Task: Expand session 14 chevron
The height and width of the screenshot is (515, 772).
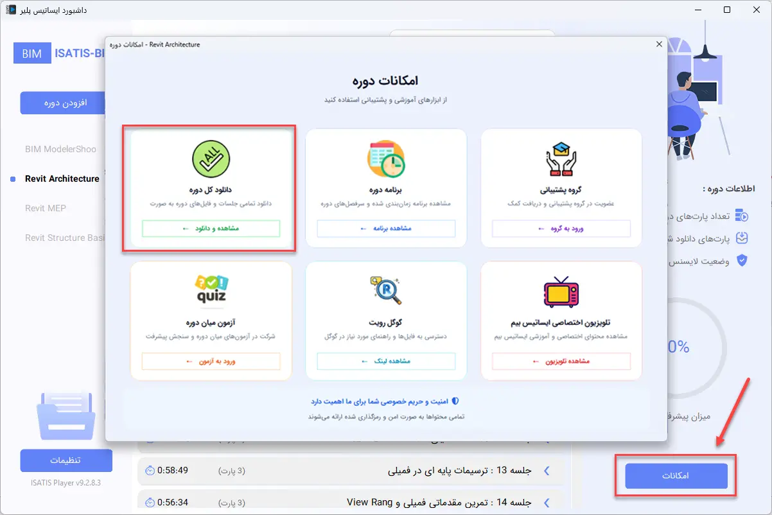Action: pos(547,502)
